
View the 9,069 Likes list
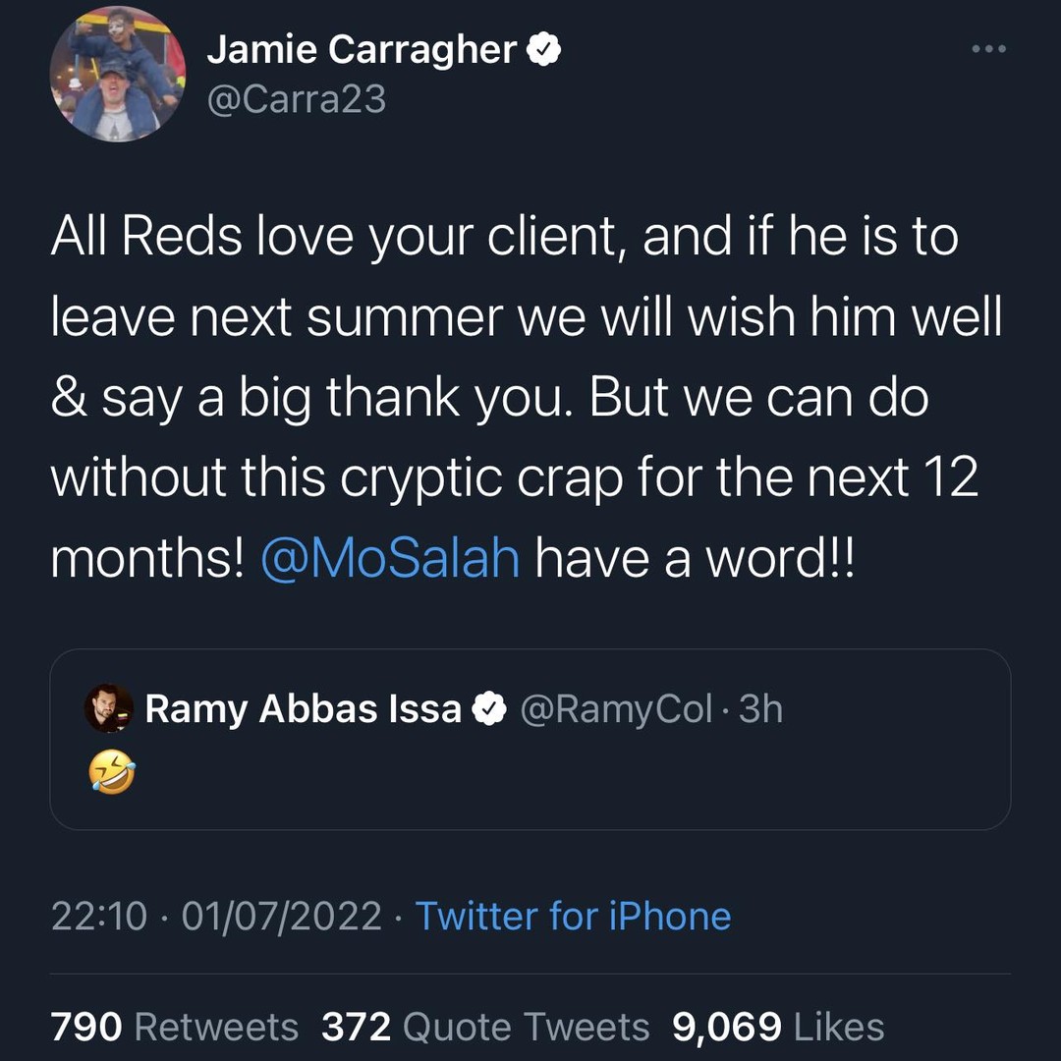click(778, 1027)
